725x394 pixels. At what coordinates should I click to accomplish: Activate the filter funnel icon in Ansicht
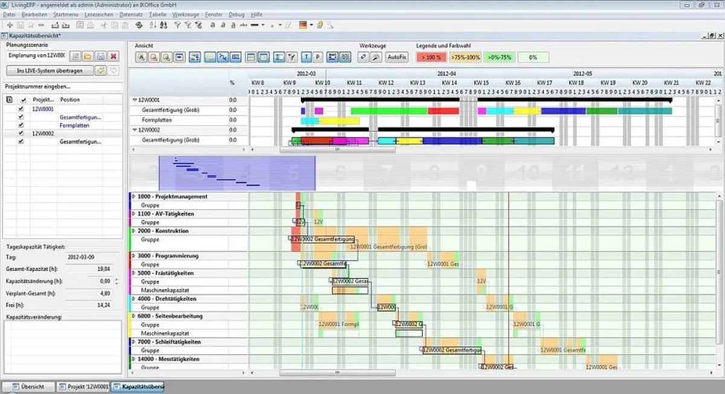click(292, 56)
